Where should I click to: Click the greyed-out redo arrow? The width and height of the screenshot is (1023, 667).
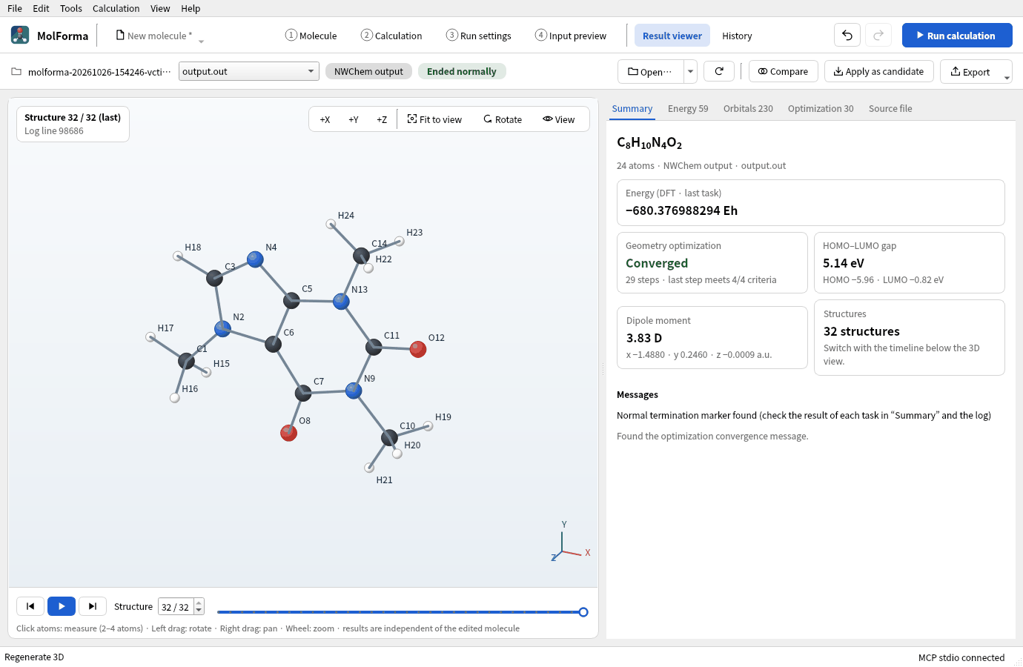(878, 36)
